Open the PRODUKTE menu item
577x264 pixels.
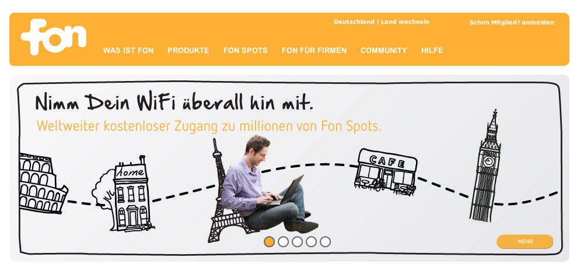click(188, 50)
